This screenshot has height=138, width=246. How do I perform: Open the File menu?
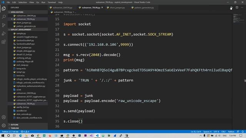[8, 2]
